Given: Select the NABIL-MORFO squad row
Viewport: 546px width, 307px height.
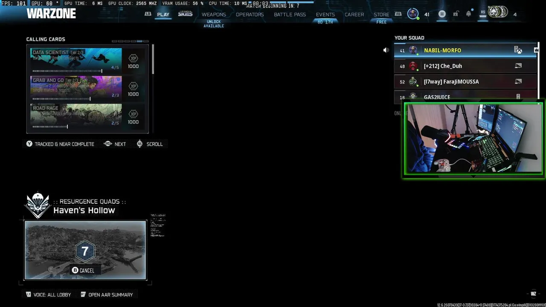Looking at the screenshot, I should 465,50.
